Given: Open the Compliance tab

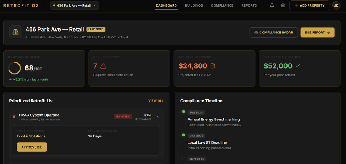Looking at the screenshot, I should coord(222,5).
